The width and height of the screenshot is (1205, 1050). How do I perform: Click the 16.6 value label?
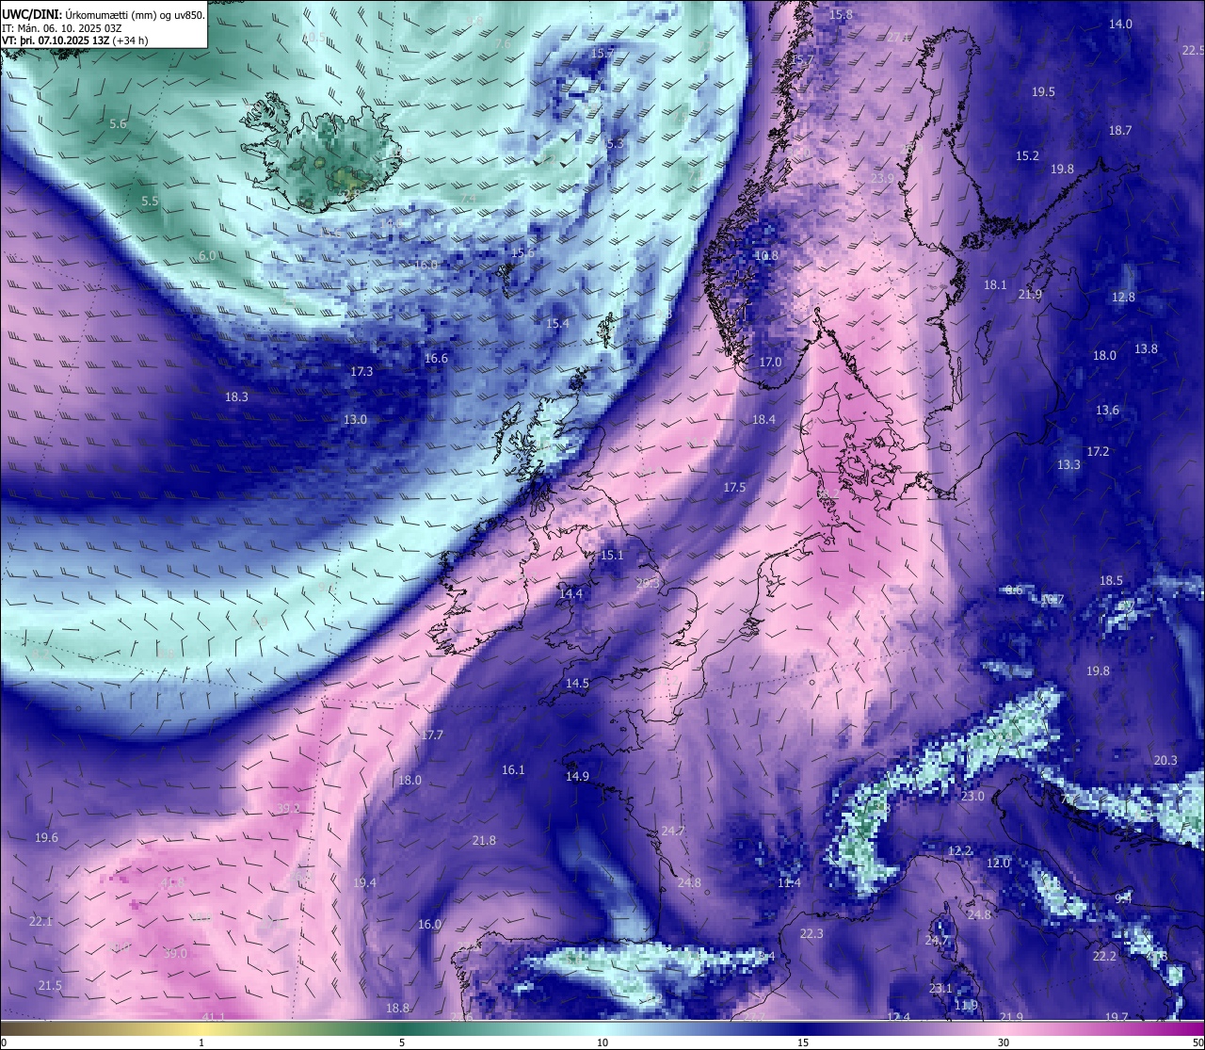[x=436, y=358]
